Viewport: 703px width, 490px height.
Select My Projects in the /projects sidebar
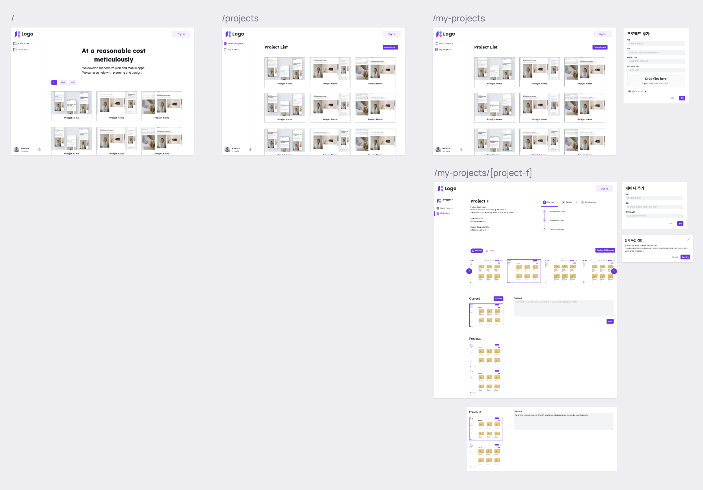click(x=232, y=50)
